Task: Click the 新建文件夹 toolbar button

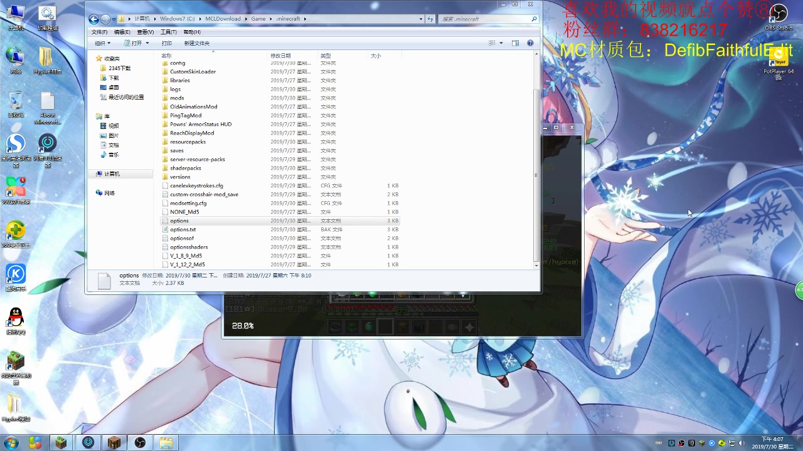Action: (x=197, y=43)
